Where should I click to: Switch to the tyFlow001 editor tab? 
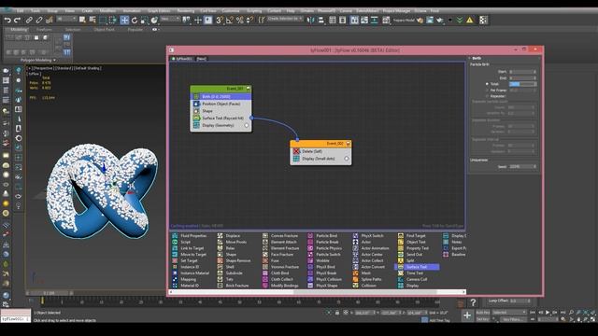(x=183, y=59)
